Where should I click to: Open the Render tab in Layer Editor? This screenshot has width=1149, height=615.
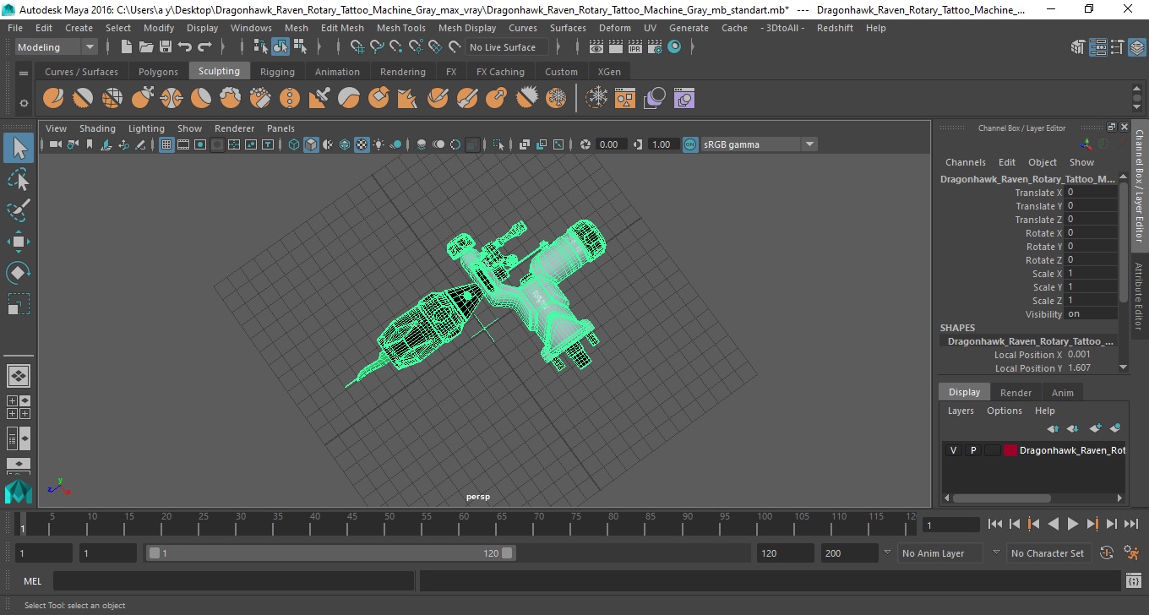(1016, 393)
